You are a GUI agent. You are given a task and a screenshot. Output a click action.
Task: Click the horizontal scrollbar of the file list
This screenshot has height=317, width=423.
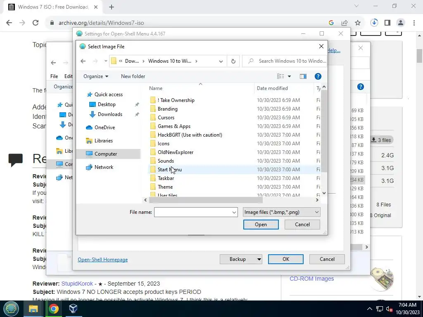pos(206,200)
